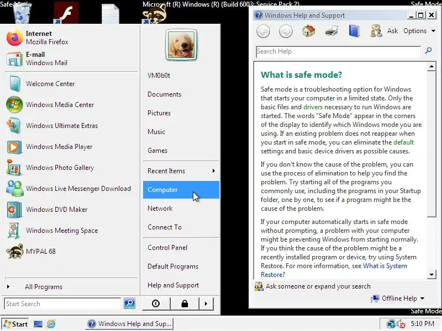Image resolution: width=442 pixels, height=331 pixels.
Task: Expand All Programs list
Action: (71, 286)
